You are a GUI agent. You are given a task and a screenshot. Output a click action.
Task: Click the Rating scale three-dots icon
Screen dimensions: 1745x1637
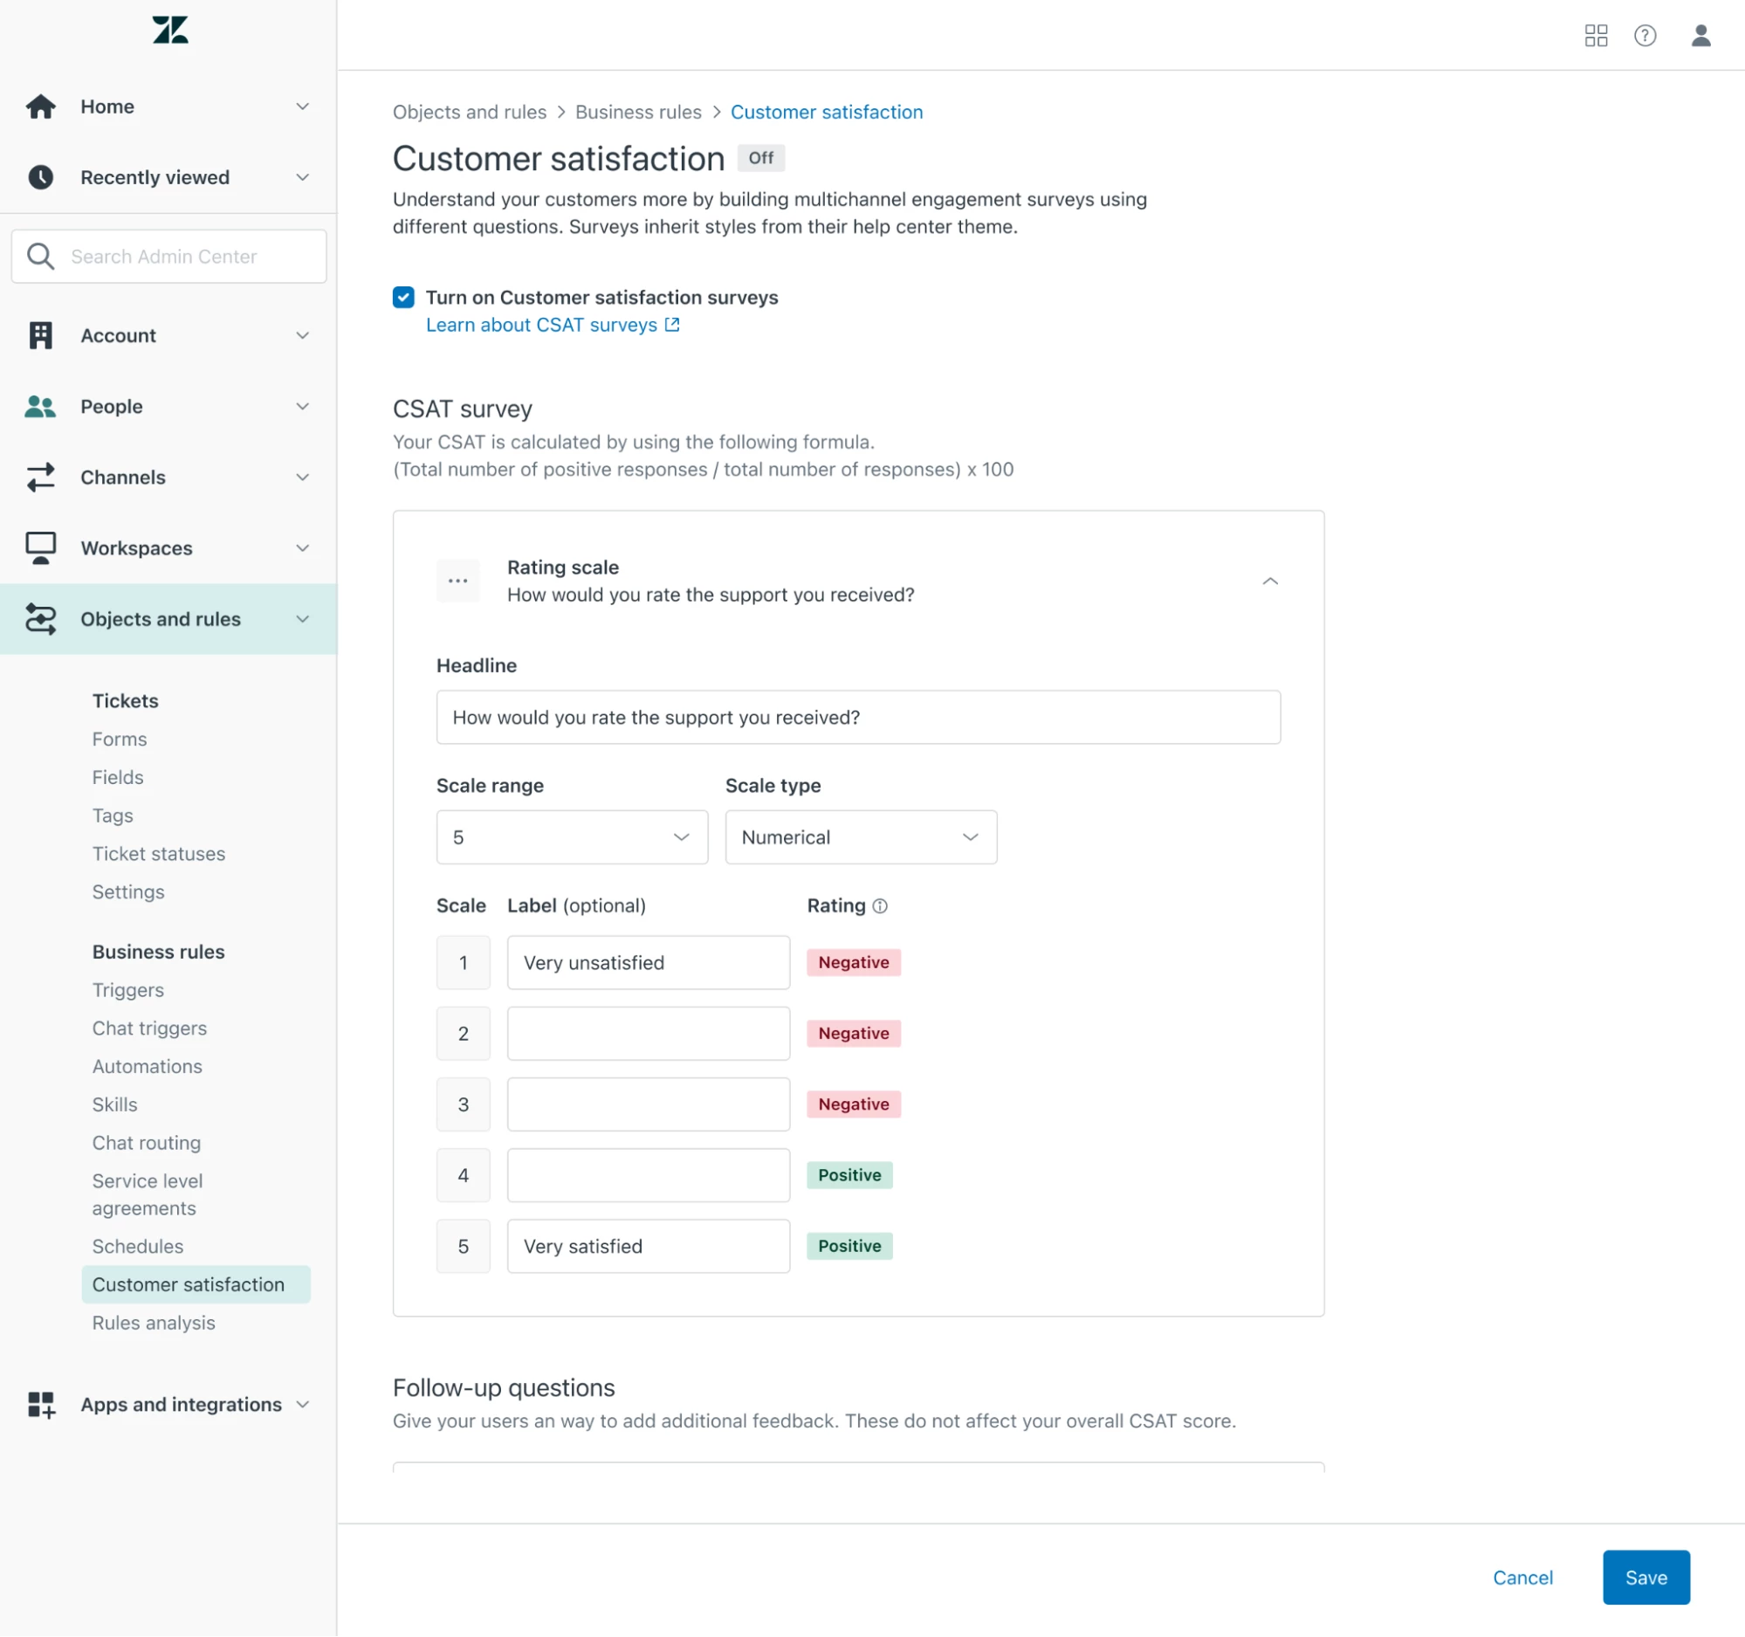(457, 581)
